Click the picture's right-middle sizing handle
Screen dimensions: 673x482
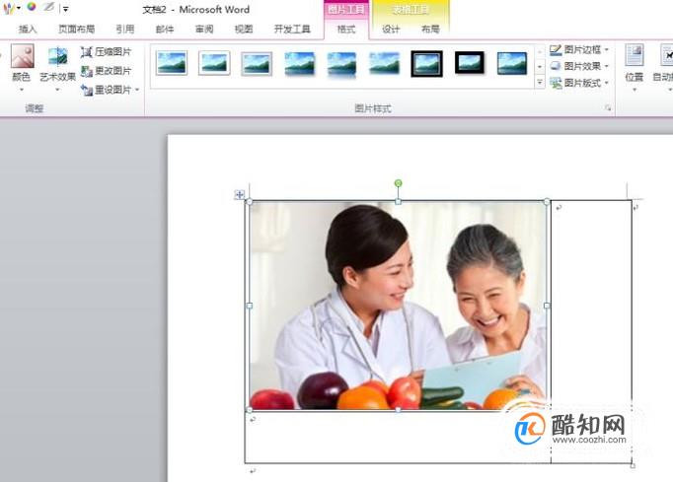547,306
